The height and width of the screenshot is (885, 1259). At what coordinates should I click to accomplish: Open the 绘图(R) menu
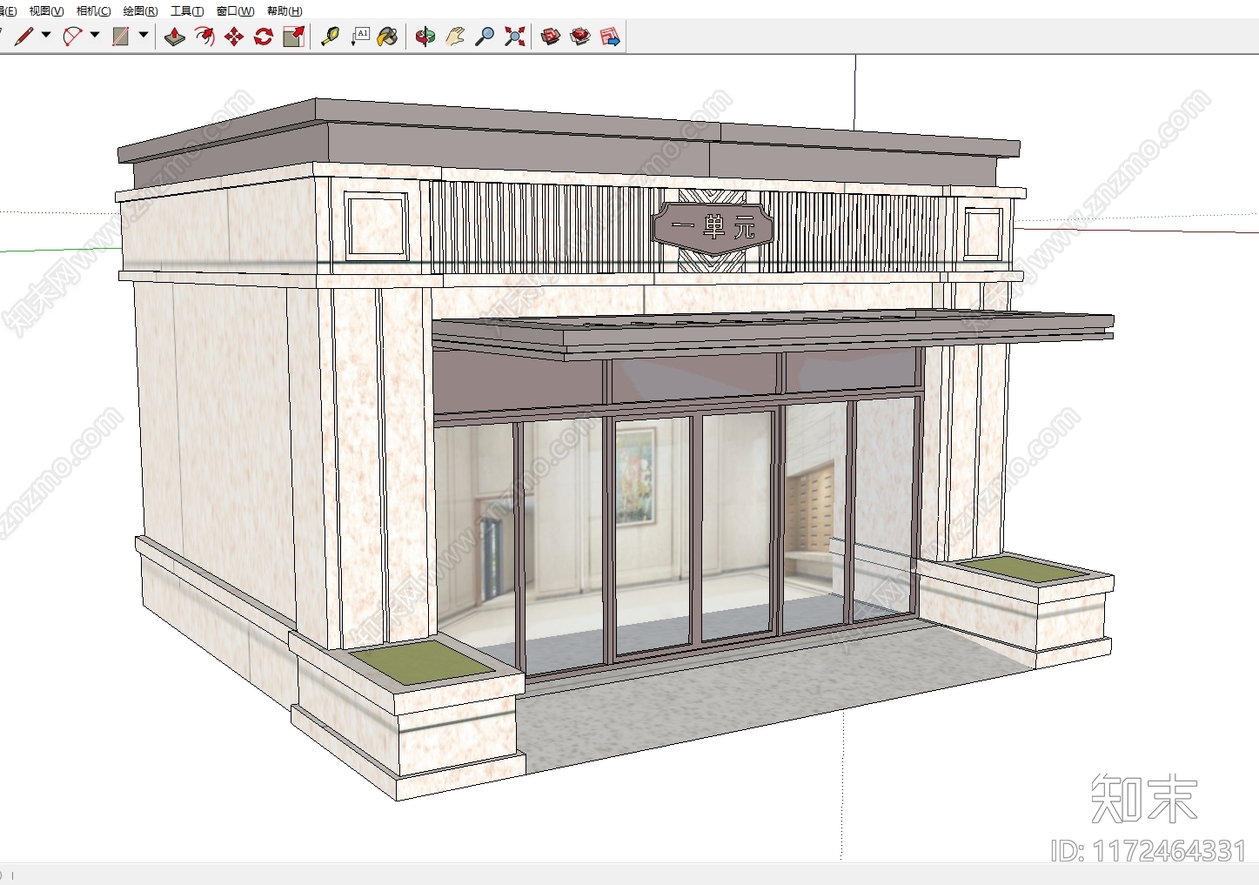click(141, 10)
